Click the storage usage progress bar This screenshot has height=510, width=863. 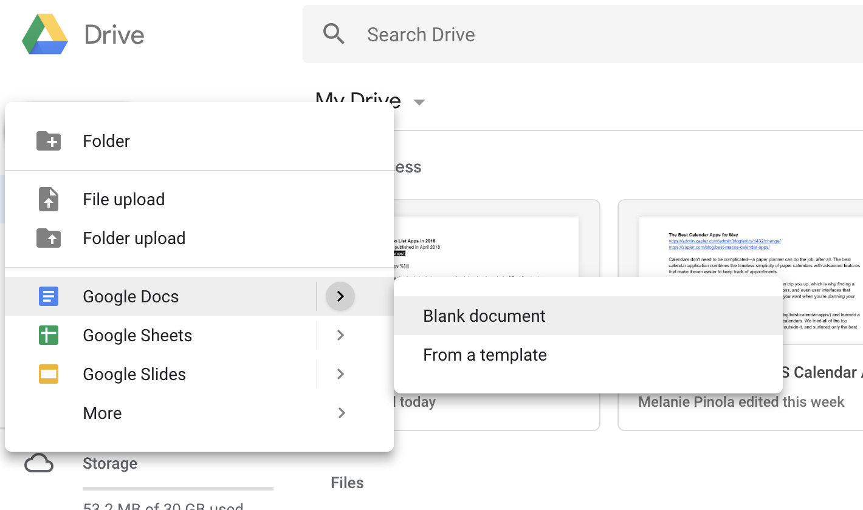(x=178, y=489)
